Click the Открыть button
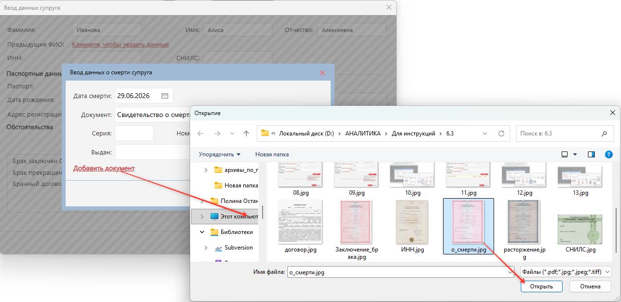Screen dimensions: 621x302 tap(541, 286)
